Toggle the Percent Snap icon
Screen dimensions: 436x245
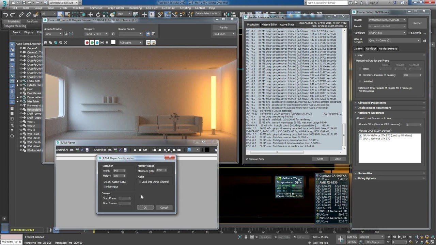coord(175,14)
